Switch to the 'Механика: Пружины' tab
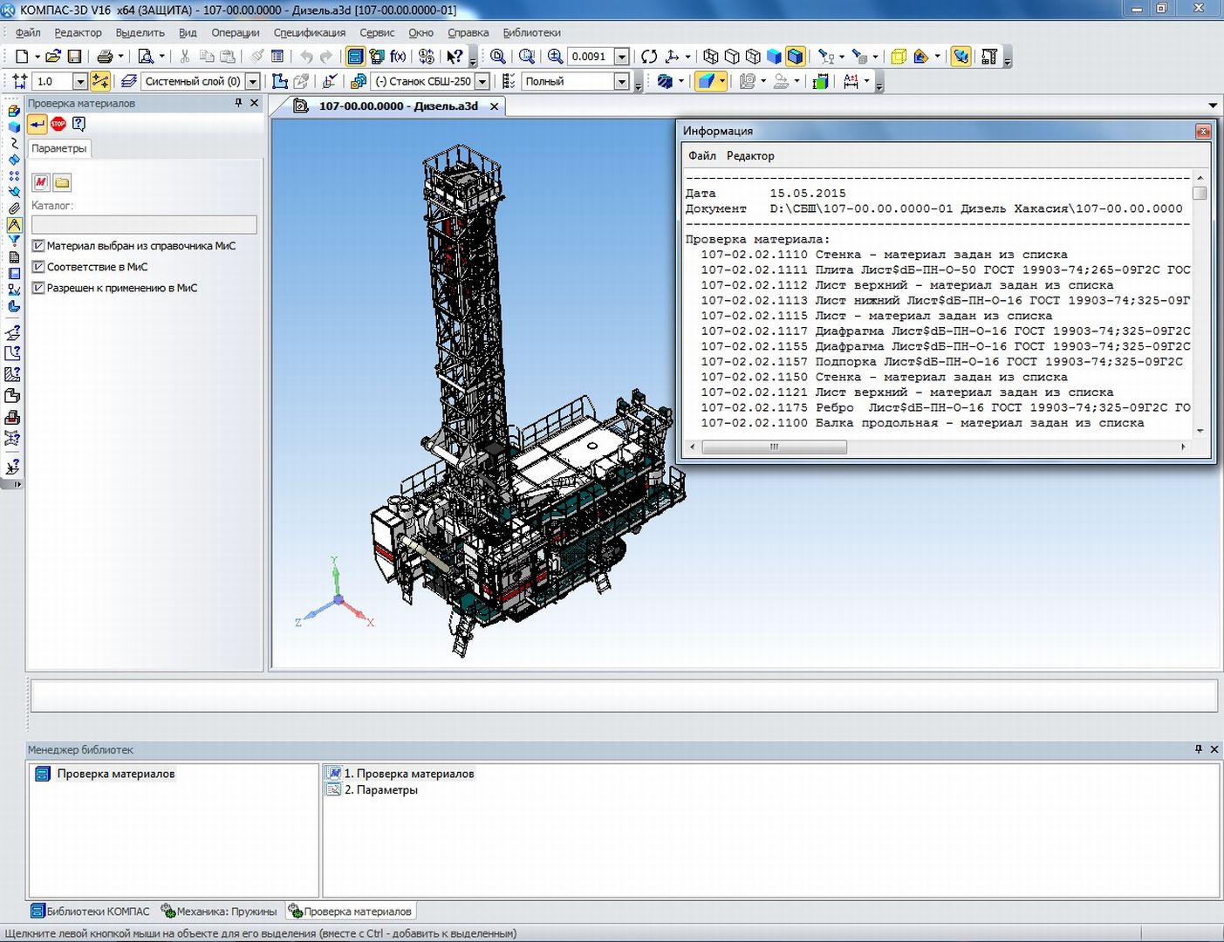 point(219,911)
